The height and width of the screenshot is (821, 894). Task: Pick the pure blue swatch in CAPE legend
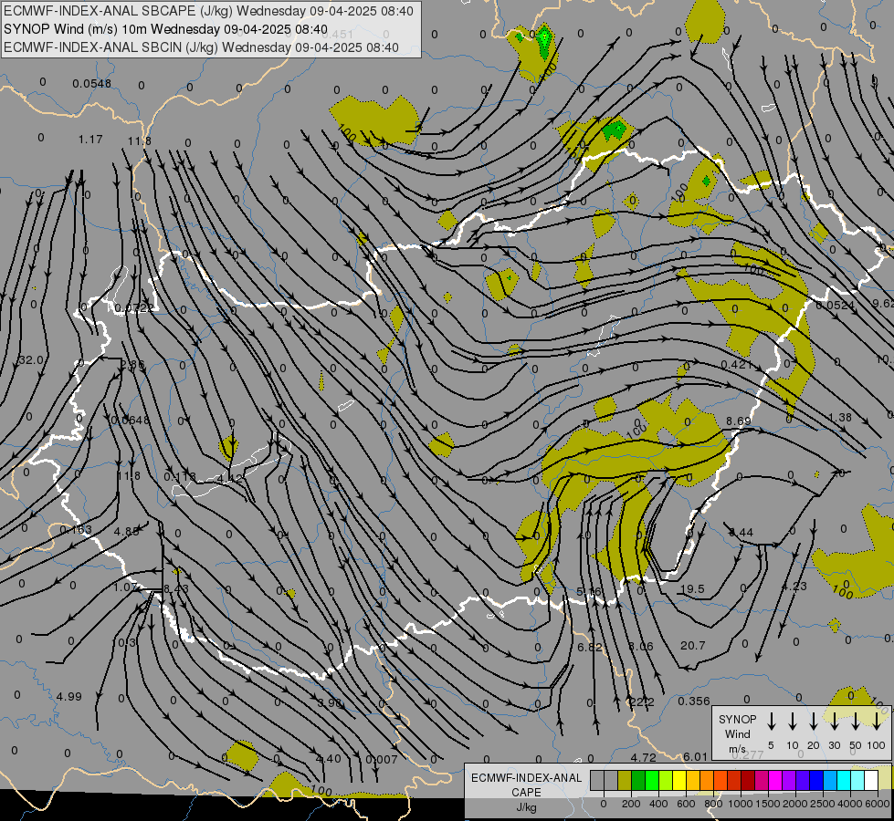tap(815, 780)
